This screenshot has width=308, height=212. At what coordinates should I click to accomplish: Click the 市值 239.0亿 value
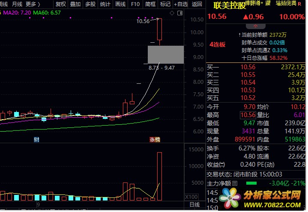(x=295, y=123)
